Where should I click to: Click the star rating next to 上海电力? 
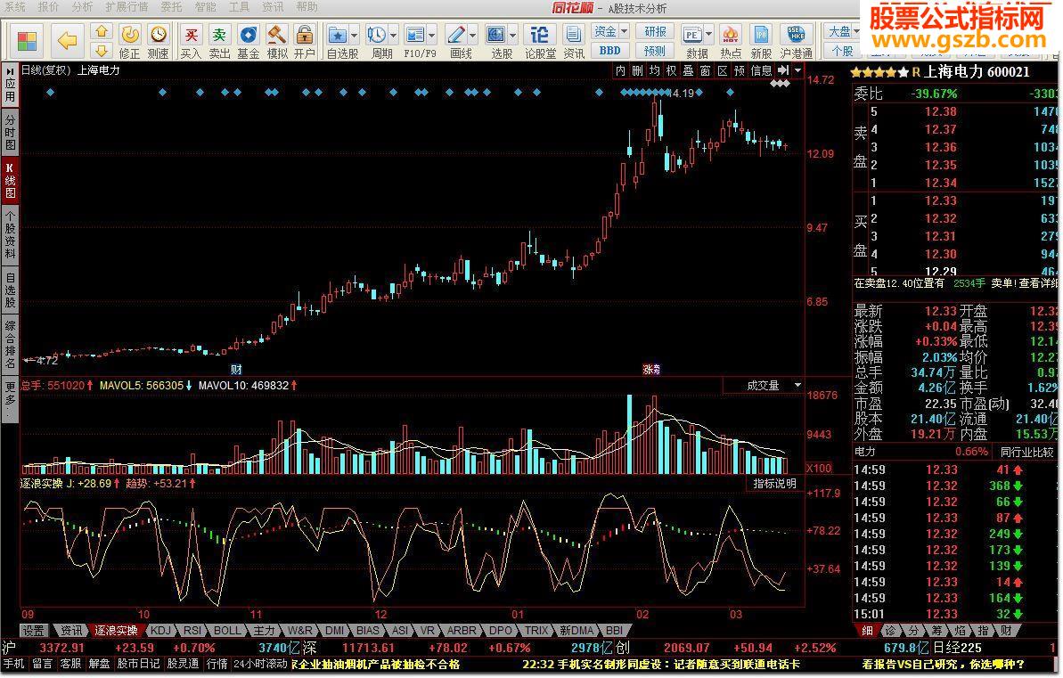pos(879,72)
